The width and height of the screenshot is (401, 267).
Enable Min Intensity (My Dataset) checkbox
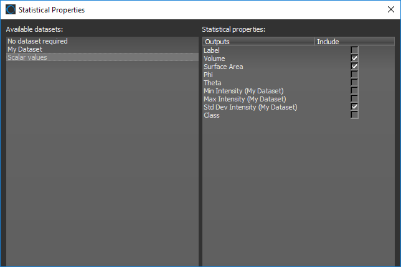pos(354,91)
